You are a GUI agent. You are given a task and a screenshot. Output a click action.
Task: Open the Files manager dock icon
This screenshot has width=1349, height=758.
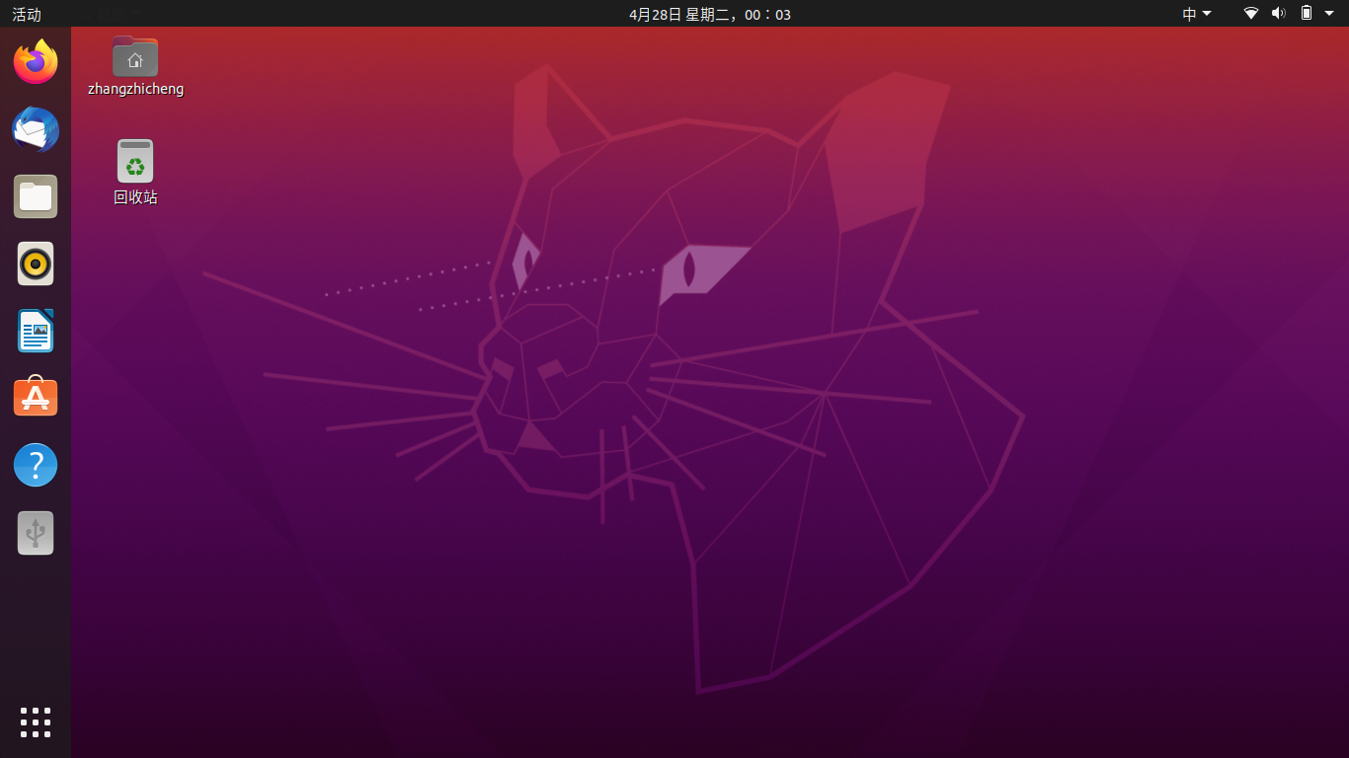[x=36, y=196]
